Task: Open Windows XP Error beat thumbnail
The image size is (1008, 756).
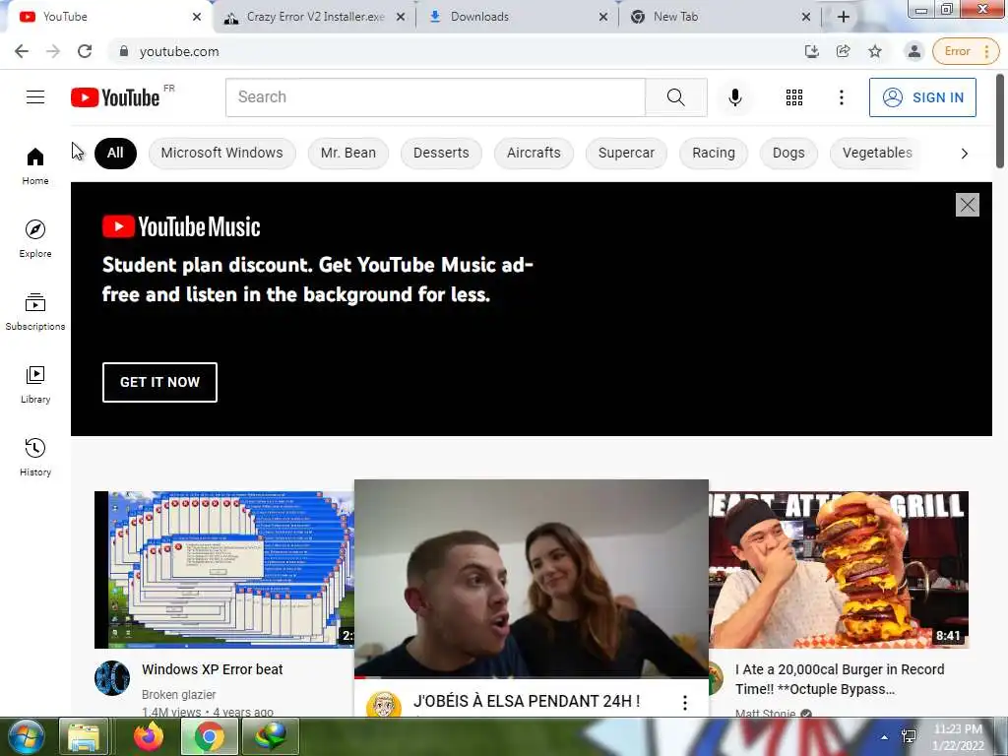Action: coord(223,570)
